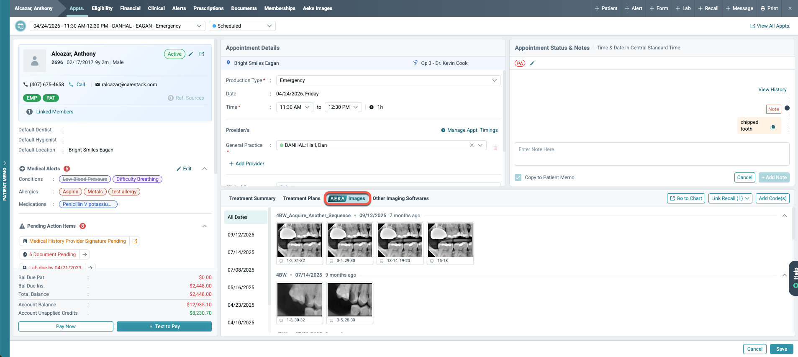798x357 pixels.
Task: Toggle the Copy to Patient Memo checkbox
Action: click(518, 177)
